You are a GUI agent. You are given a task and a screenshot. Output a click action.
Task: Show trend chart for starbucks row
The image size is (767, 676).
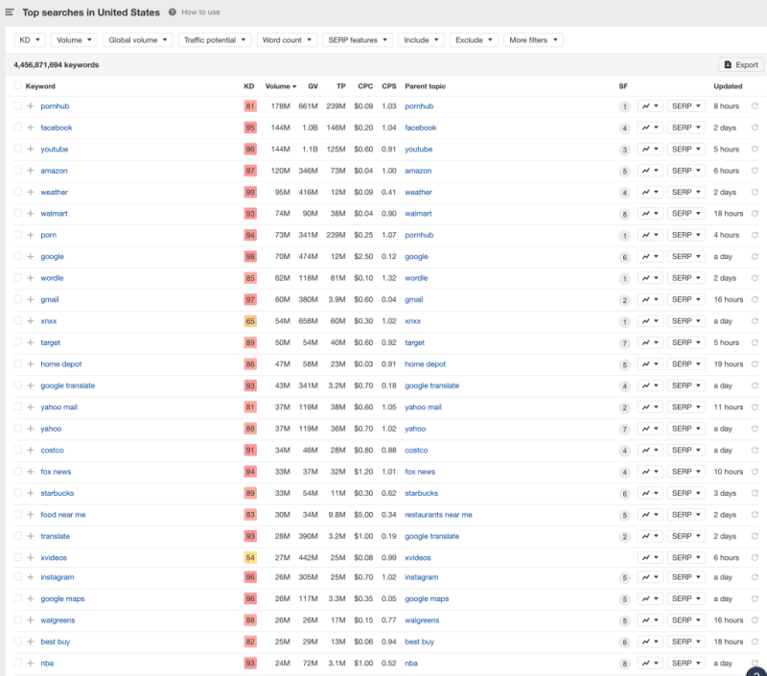[650, 493]
